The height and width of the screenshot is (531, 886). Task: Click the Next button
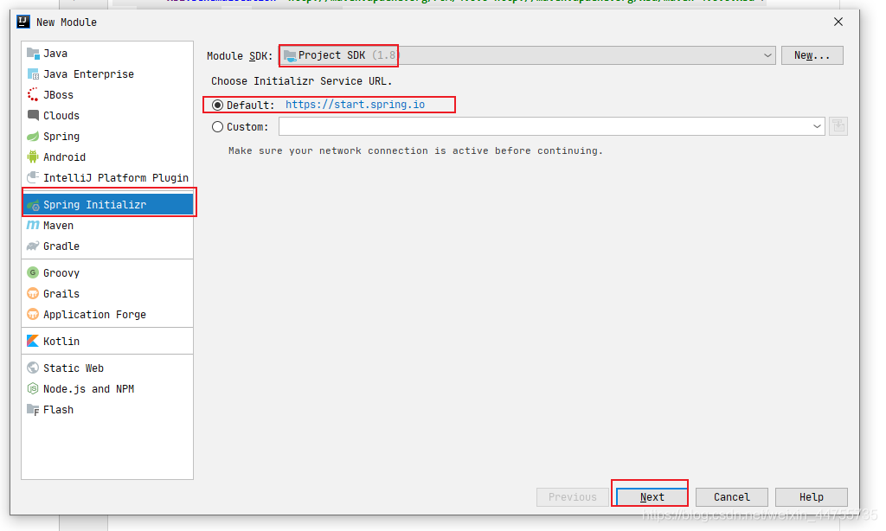pos(652,497)
